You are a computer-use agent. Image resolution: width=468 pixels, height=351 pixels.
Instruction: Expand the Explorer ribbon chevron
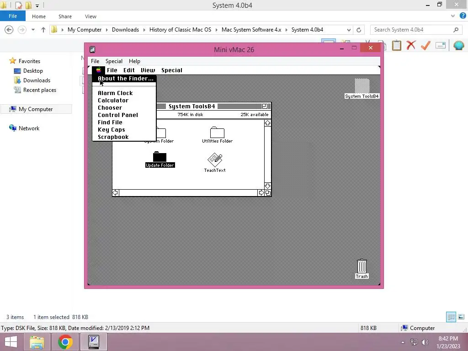[453, 16]
